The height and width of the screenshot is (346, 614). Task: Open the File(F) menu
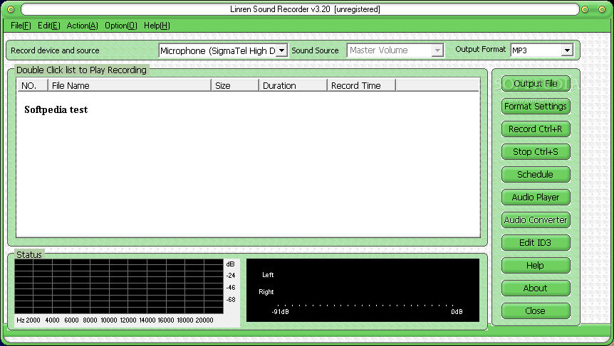pos(21,26)
